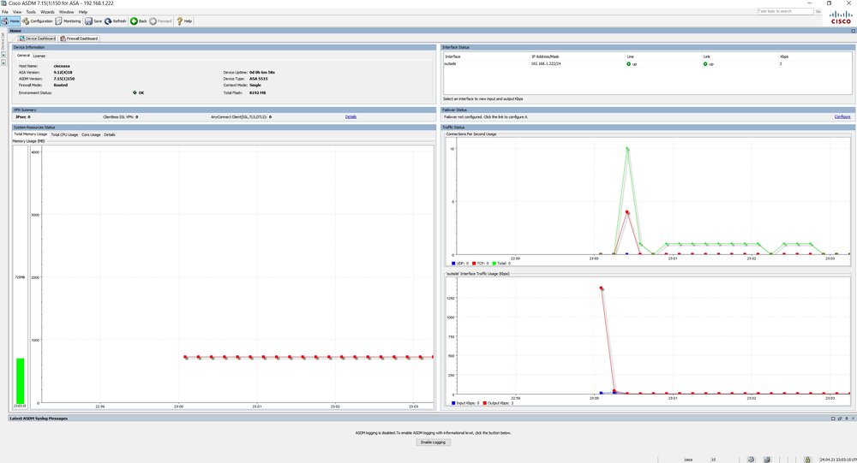Click the Enable Logging button
This screenshot has width=857, height=463.
(x=433, y=442)
